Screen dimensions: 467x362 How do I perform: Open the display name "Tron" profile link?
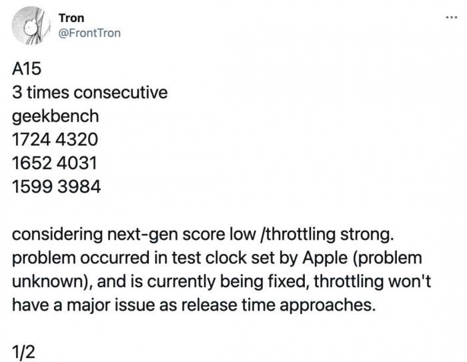(x=71, y=18)
